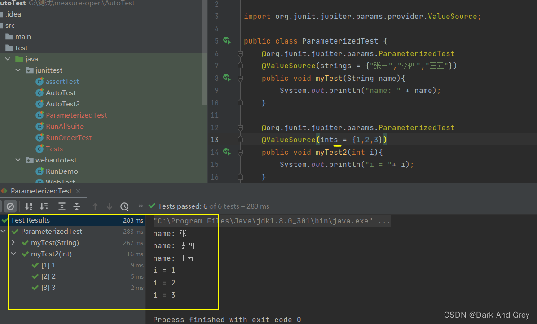Run myTest2 method from line 14 gutter
The image size is (537, 324).
tap(227, 152)
